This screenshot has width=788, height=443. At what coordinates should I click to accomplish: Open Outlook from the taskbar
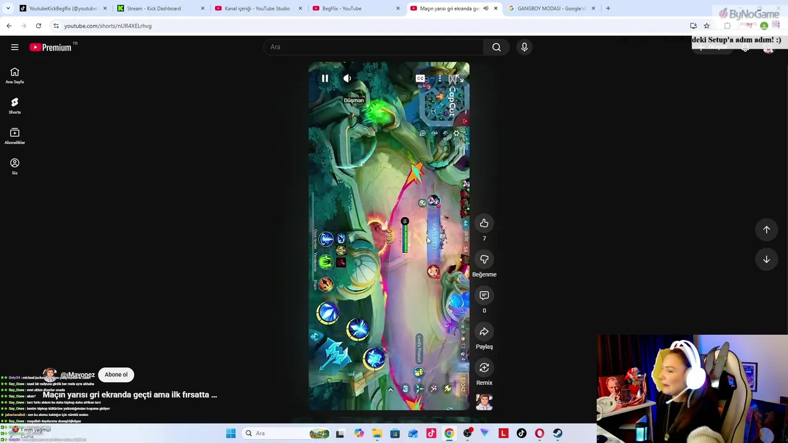pos(413,434)
